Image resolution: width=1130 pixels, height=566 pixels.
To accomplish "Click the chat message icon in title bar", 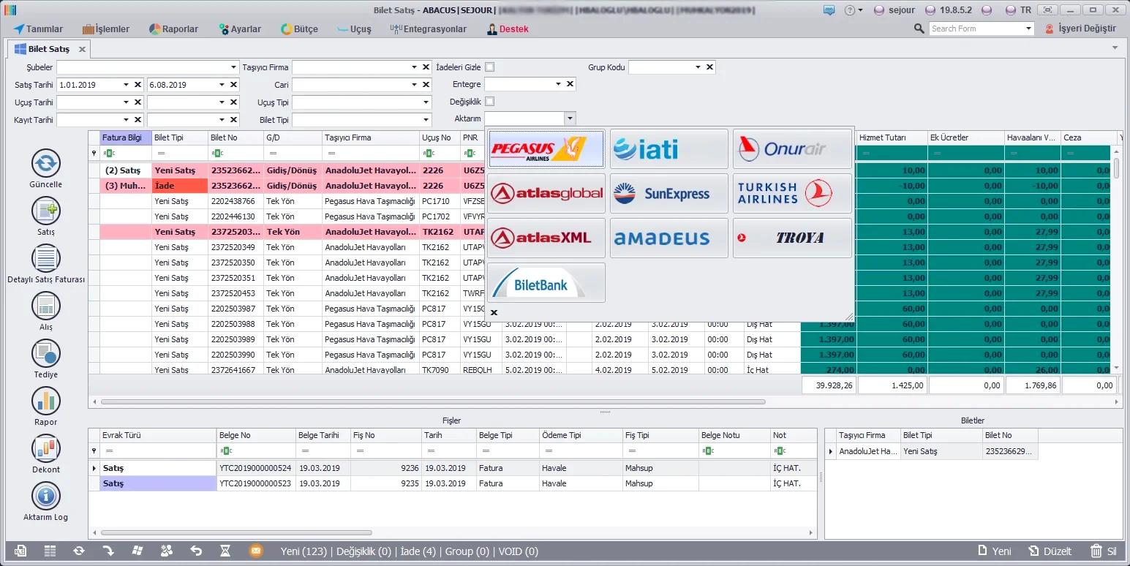I will pos(829,10).
